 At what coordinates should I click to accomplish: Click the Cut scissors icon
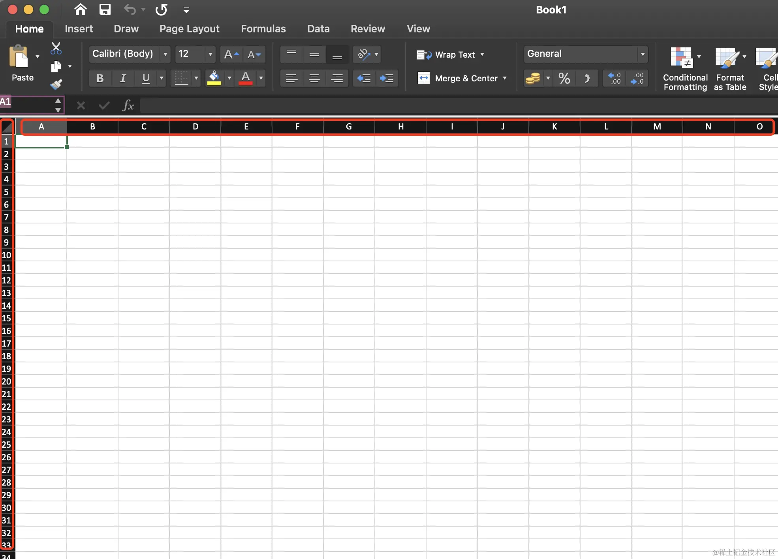[x=56, y=49]
